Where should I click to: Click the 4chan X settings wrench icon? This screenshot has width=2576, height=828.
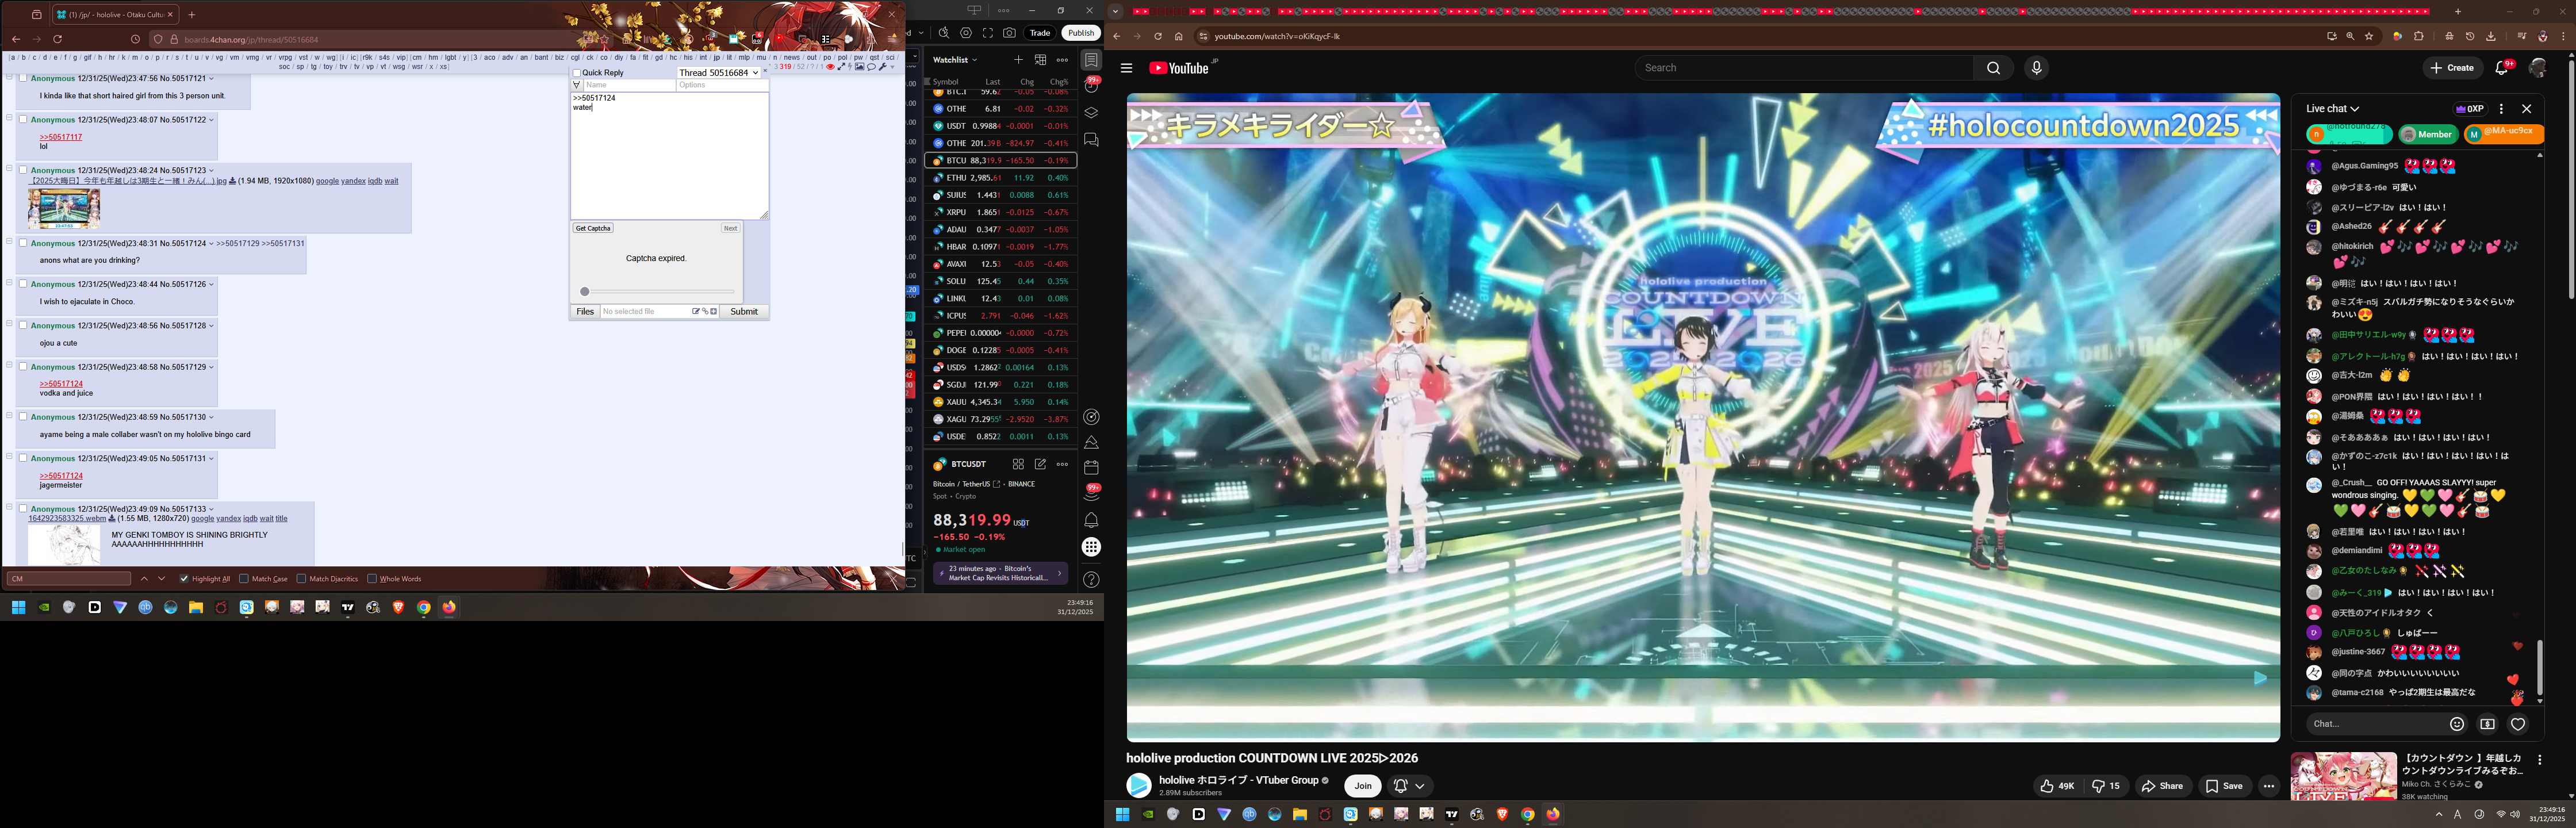tap(882, 67)
